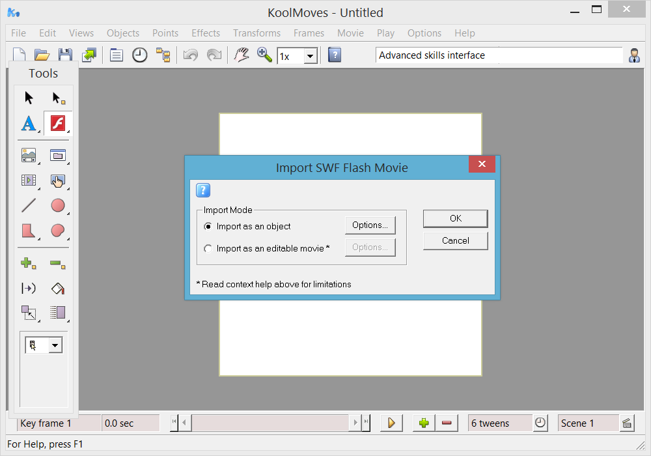Open the Objects menu
Screen dimensions: 651x456
123,33
